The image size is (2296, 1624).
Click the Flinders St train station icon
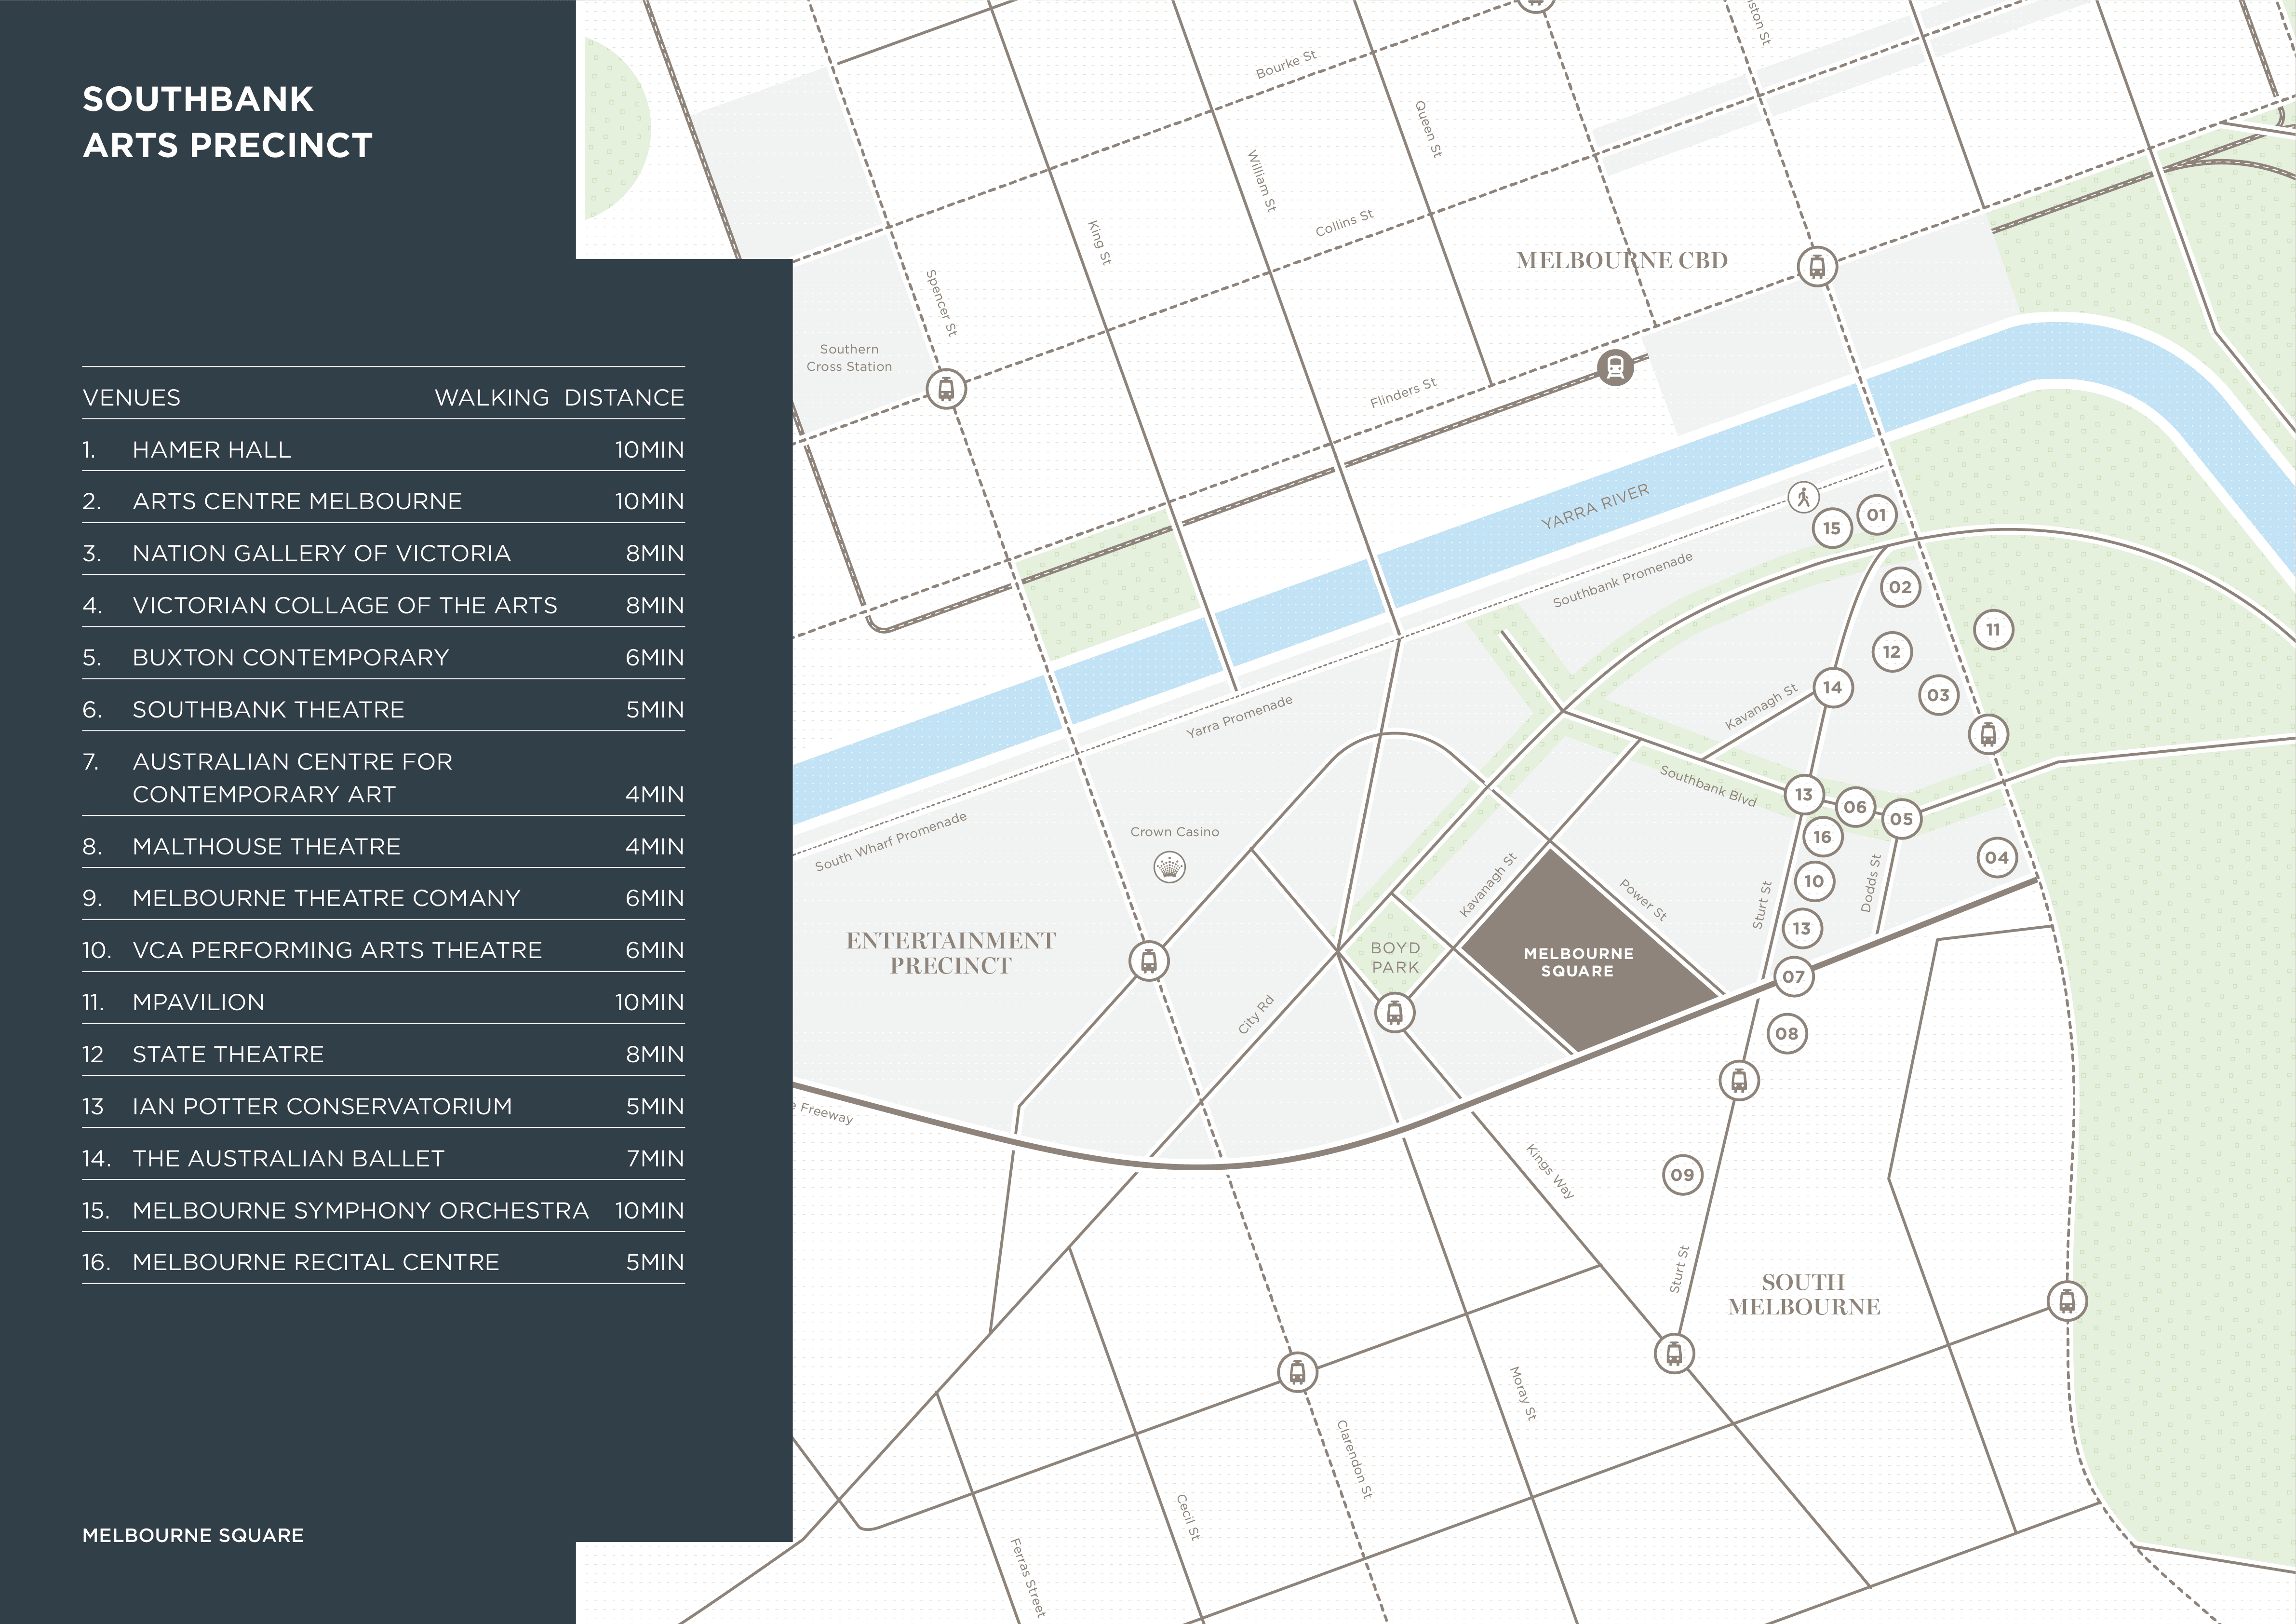1615,368
